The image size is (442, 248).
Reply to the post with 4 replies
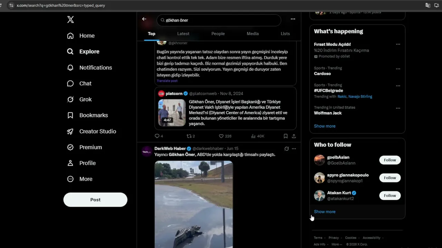coord(159,136)
